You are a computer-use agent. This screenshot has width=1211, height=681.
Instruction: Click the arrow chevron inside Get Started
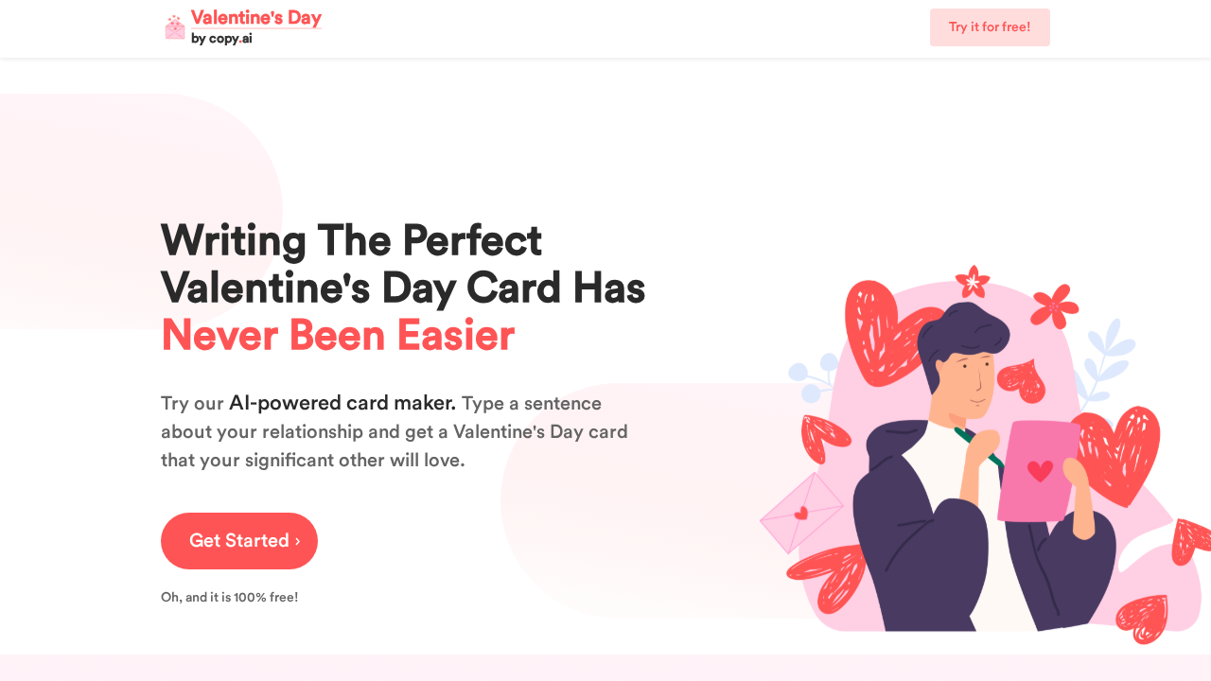click(x=297, y=540)
